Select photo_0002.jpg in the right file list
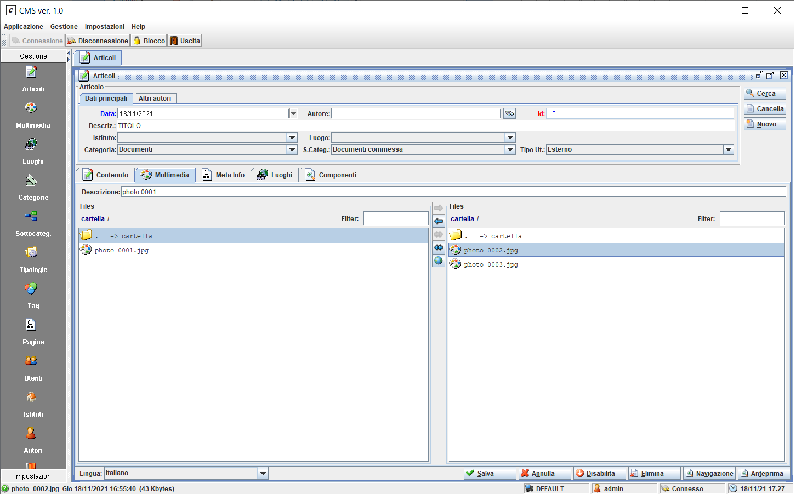Viewport: 796px width, 495px height. tap(616, 250)
